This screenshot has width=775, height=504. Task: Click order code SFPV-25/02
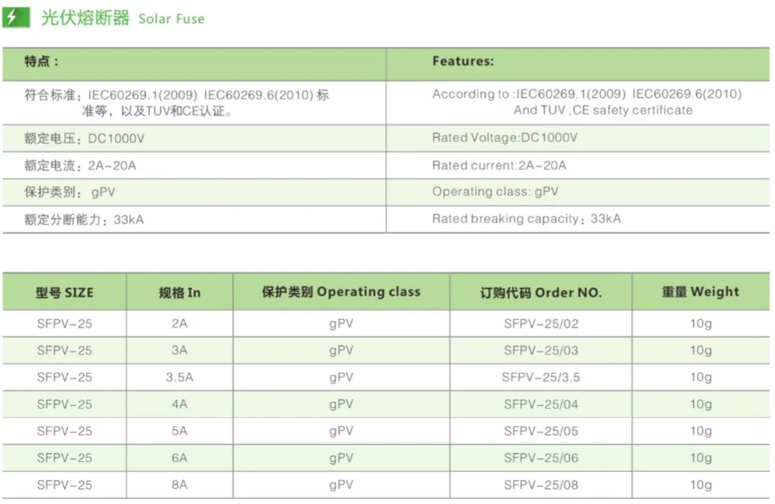[x=541, y=324]
